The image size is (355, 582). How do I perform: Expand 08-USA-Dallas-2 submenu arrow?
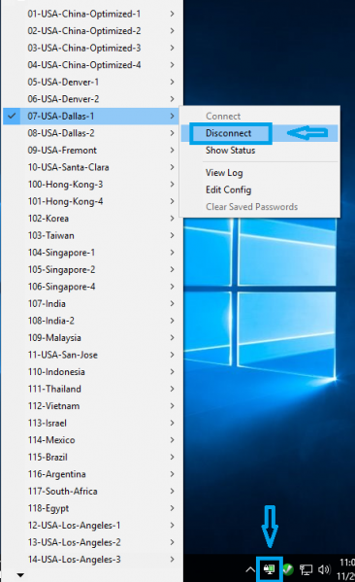point(173,133)
